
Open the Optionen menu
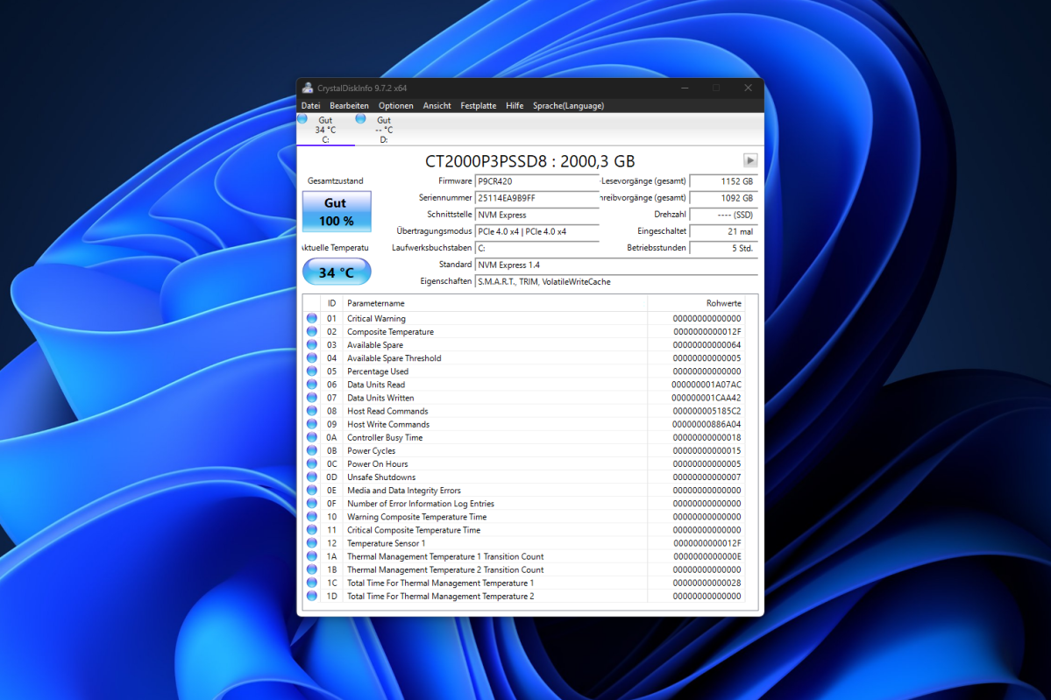click(395, 105)
